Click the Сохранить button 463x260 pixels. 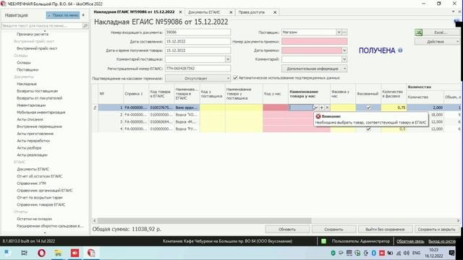click(x=334, y=230)
